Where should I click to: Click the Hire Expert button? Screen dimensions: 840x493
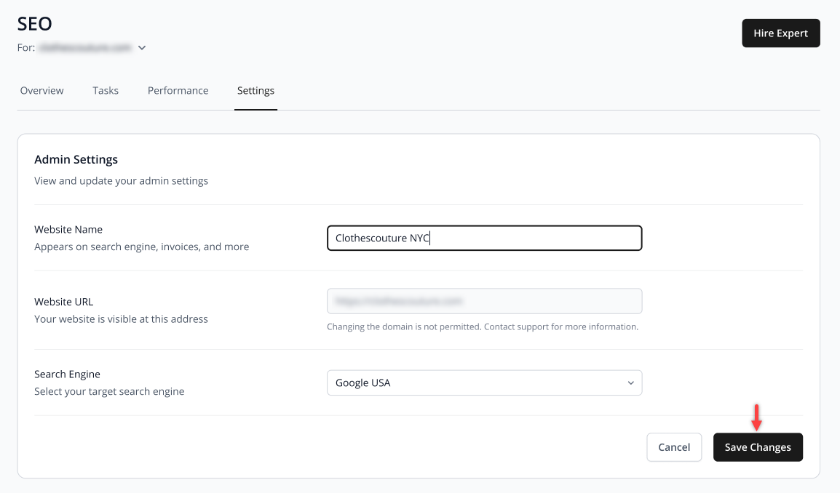pos(780,33)
